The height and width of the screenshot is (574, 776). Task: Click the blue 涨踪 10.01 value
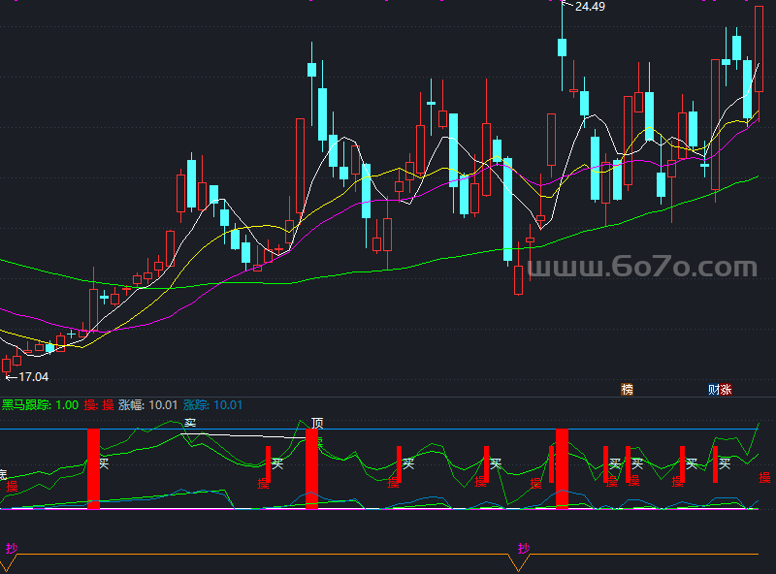[x=212, y=405]
